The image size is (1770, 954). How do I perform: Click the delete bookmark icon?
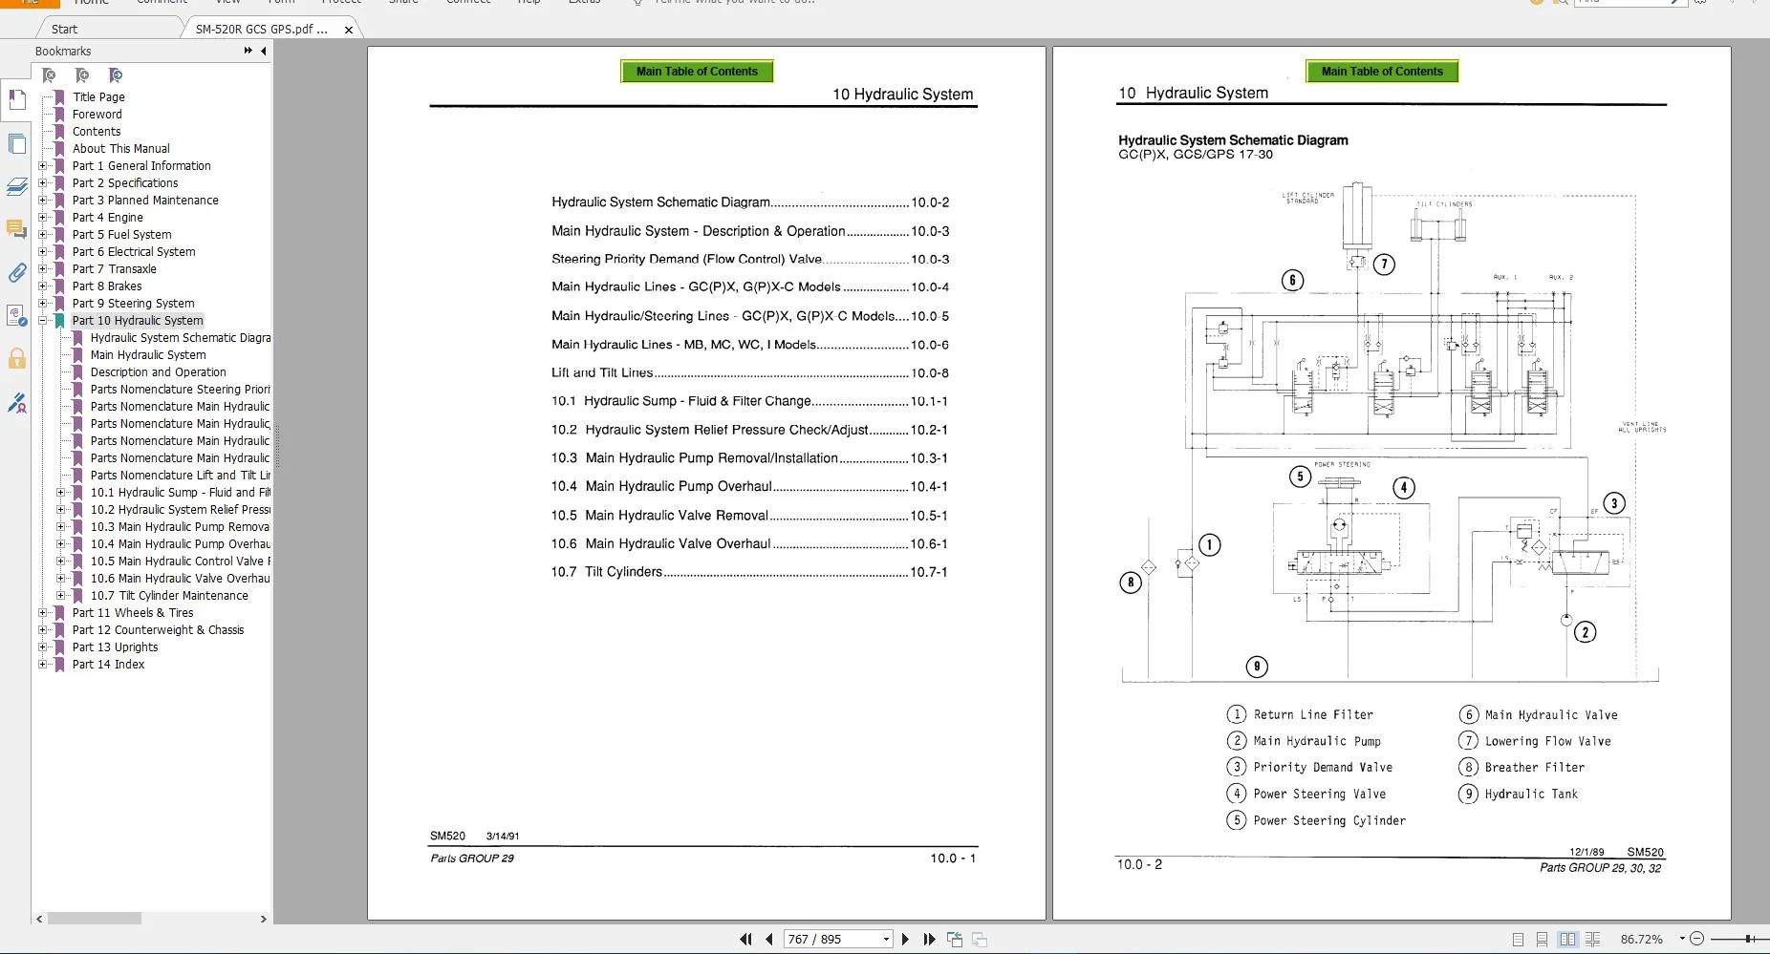49,75
